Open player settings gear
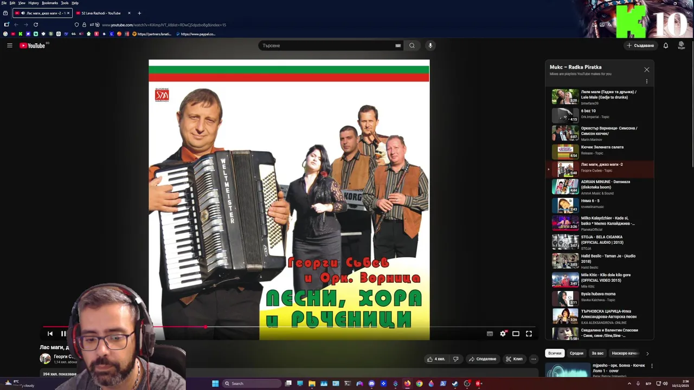This screenshot has width=694, height=390. pyautogui.click(x=503, y=334)
